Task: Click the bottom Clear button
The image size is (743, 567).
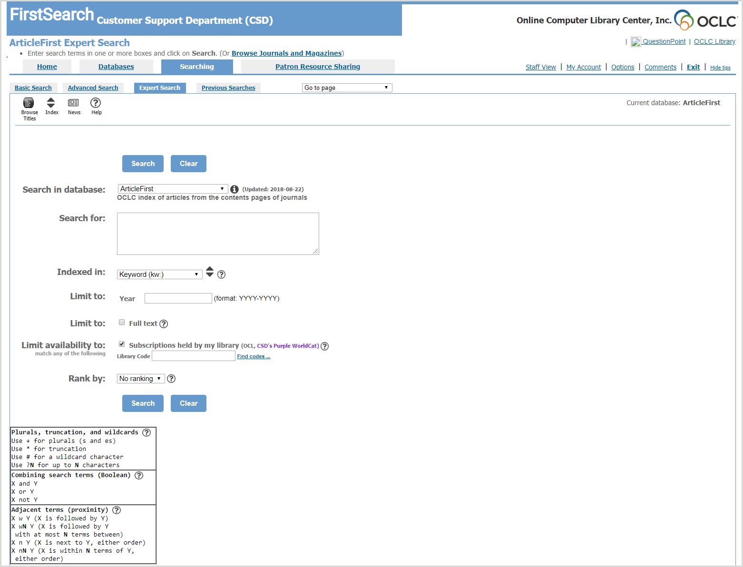Action: (188, 403)
